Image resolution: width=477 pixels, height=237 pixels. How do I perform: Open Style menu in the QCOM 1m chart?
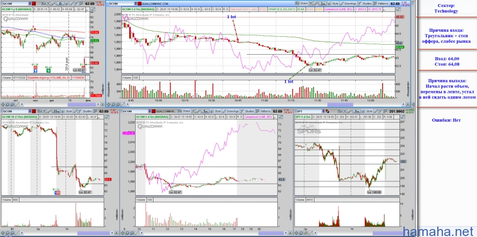tap(333, 3)
